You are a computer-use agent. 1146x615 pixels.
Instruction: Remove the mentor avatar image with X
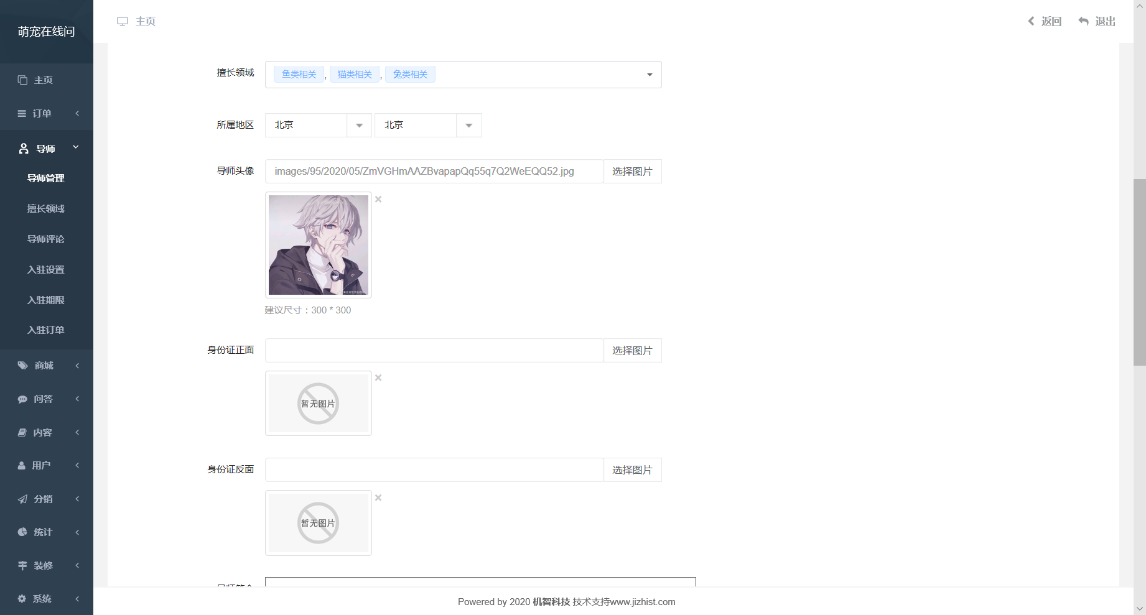click(x=378, y=200)
